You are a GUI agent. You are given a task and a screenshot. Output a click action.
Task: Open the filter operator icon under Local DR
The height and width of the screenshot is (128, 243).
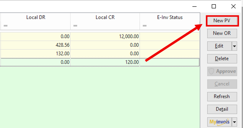(x=5, y=26)
